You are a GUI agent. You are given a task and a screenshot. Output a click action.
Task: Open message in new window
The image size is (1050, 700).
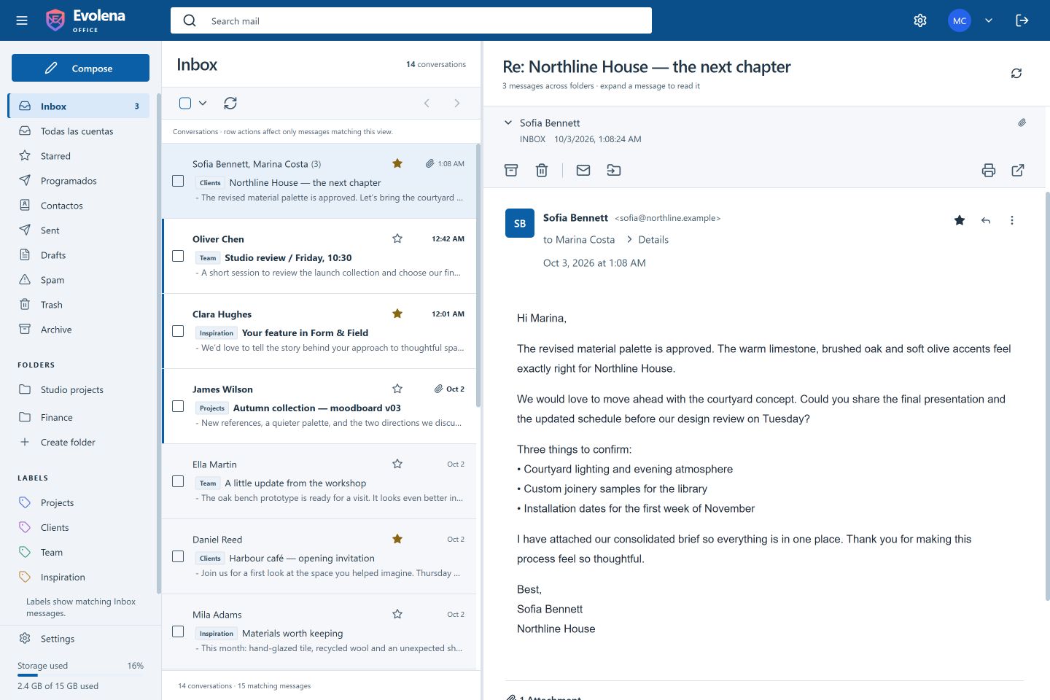[1018, 170]
